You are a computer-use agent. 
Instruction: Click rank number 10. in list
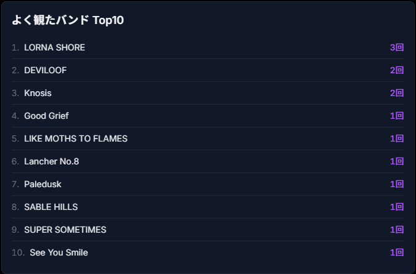pyautogui.click(x=18, y=253)
